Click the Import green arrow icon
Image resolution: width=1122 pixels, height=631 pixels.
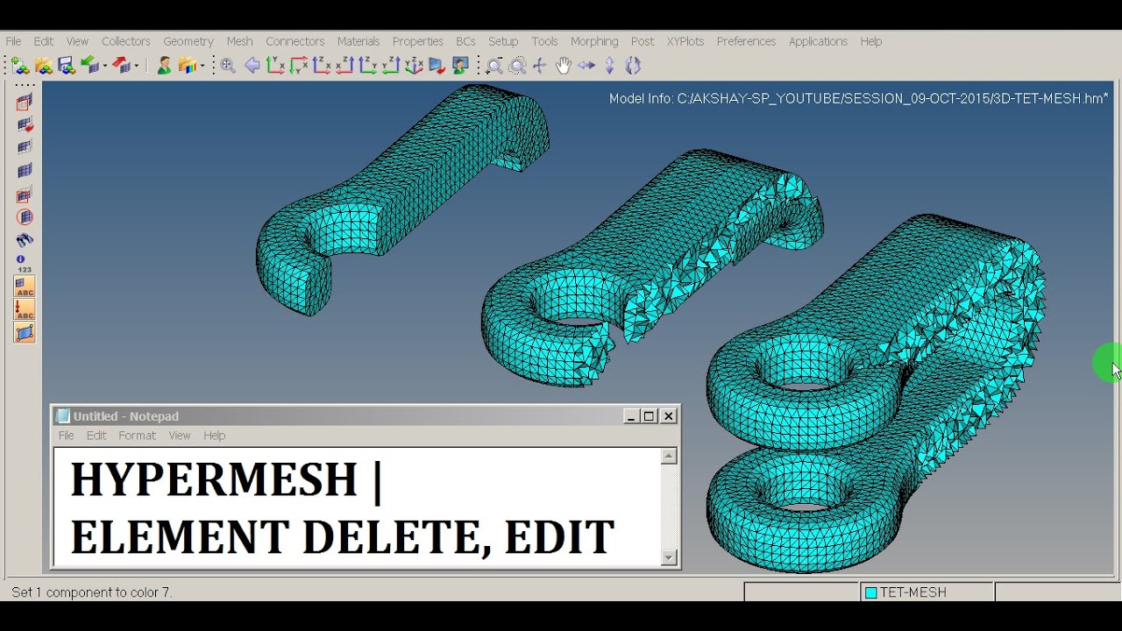[x=89, y=66]
